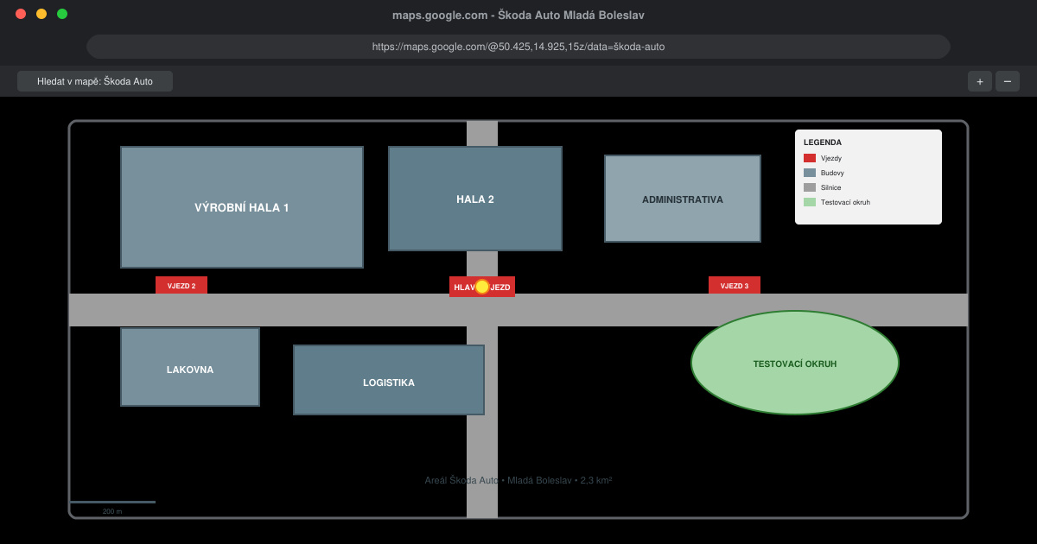Click the green Testovací okruh legend swatch

pyautogui.click(x=810, y=202)
